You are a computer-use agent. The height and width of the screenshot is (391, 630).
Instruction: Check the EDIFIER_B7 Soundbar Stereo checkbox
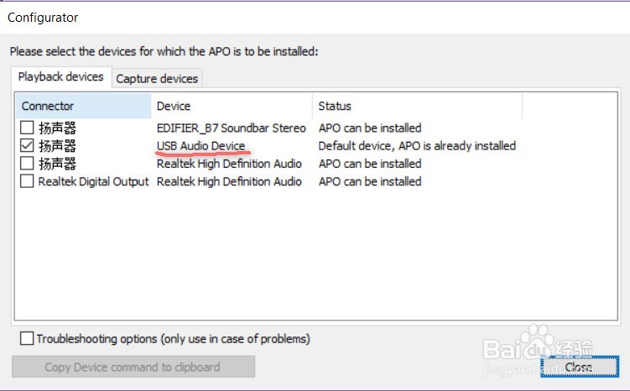[x=27, y=128]
